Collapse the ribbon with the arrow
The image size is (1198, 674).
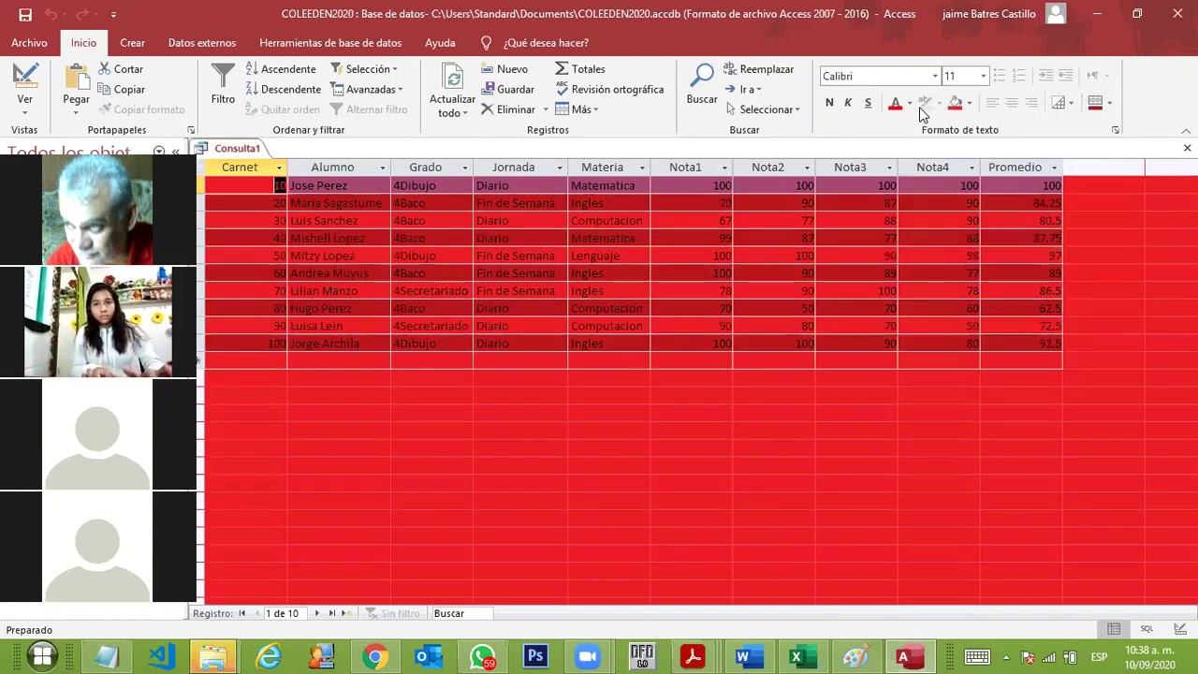(1187, 130)
